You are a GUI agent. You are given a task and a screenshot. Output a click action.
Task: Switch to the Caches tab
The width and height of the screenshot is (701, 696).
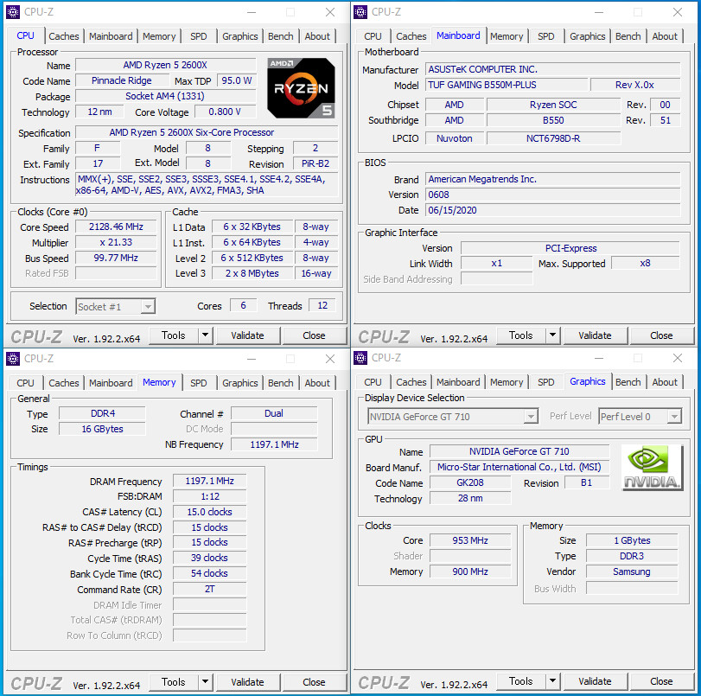point(64,35)
